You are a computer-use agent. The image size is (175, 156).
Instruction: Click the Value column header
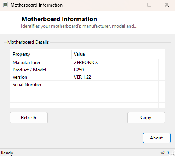(x=115, y=54)
